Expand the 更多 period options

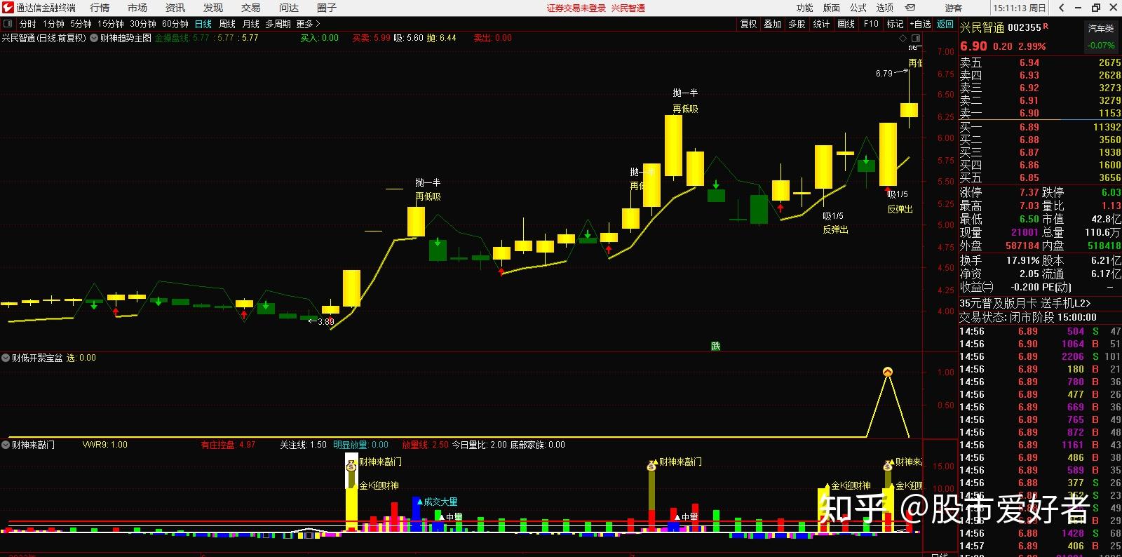pyautogui.click(x=308, y=24)
